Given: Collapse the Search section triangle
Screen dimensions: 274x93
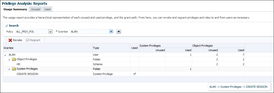Looking at the screenshot, I should pyautogui.click(x=6, y=26).
